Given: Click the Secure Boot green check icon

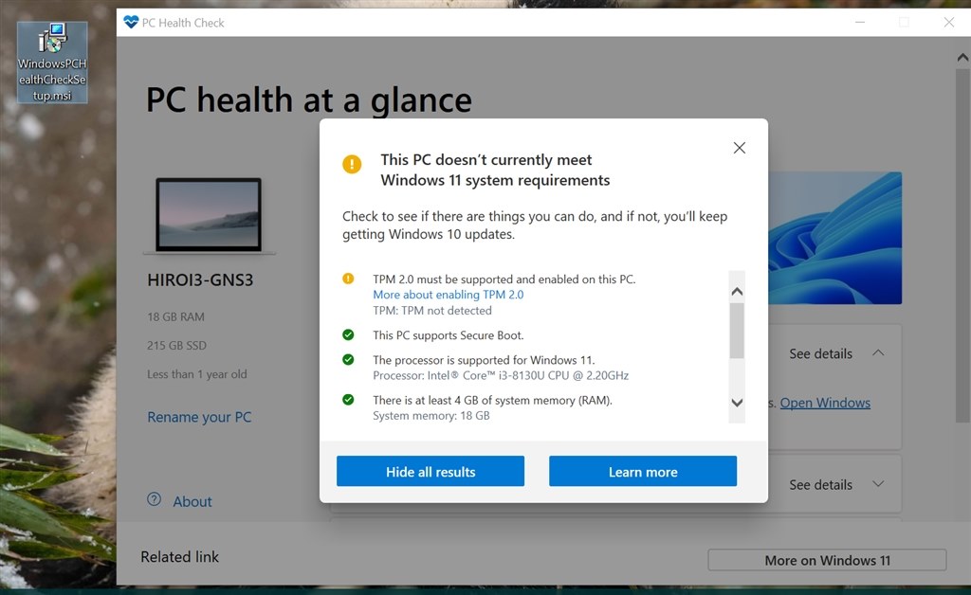Looking at the screenshot, I should pyautogui.click(x=348, y=334).
